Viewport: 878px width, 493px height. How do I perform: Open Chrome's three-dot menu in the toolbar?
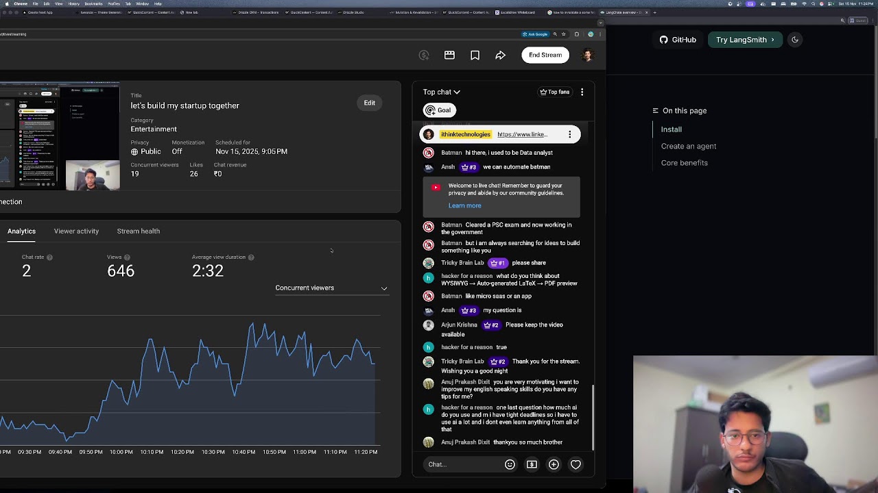[x=600, y=34]
